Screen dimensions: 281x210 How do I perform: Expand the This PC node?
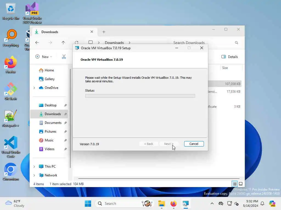tap(34, 167)
